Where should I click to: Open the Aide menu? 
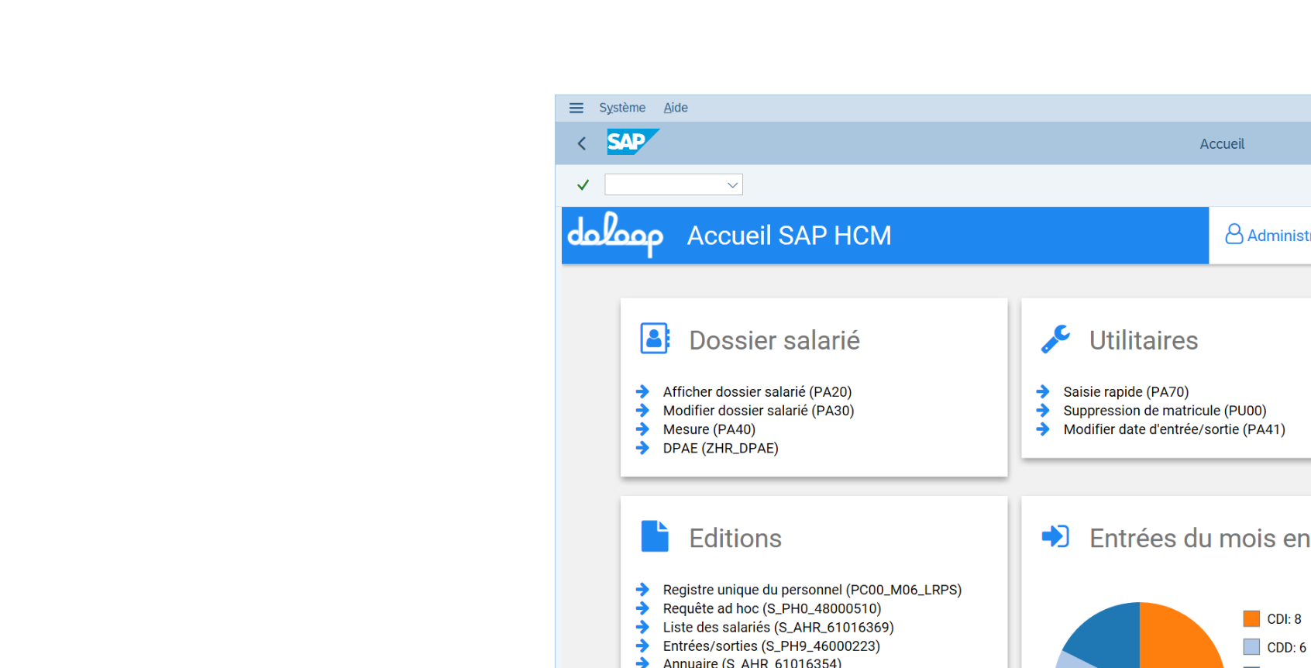pos(676,108)
